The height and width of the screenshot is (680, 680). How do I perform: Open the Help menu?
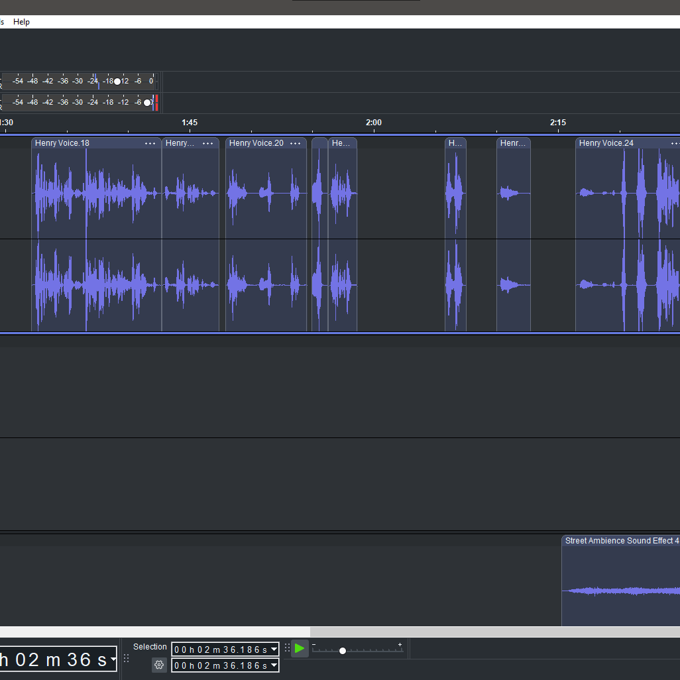point(21,22)
